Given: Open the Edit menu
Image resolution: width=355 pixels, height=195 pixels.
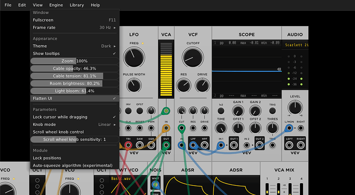Looking at the screenshot, I should point(22,5).
